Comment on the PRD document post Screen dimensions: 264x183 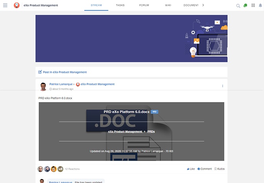coord(204,169)
